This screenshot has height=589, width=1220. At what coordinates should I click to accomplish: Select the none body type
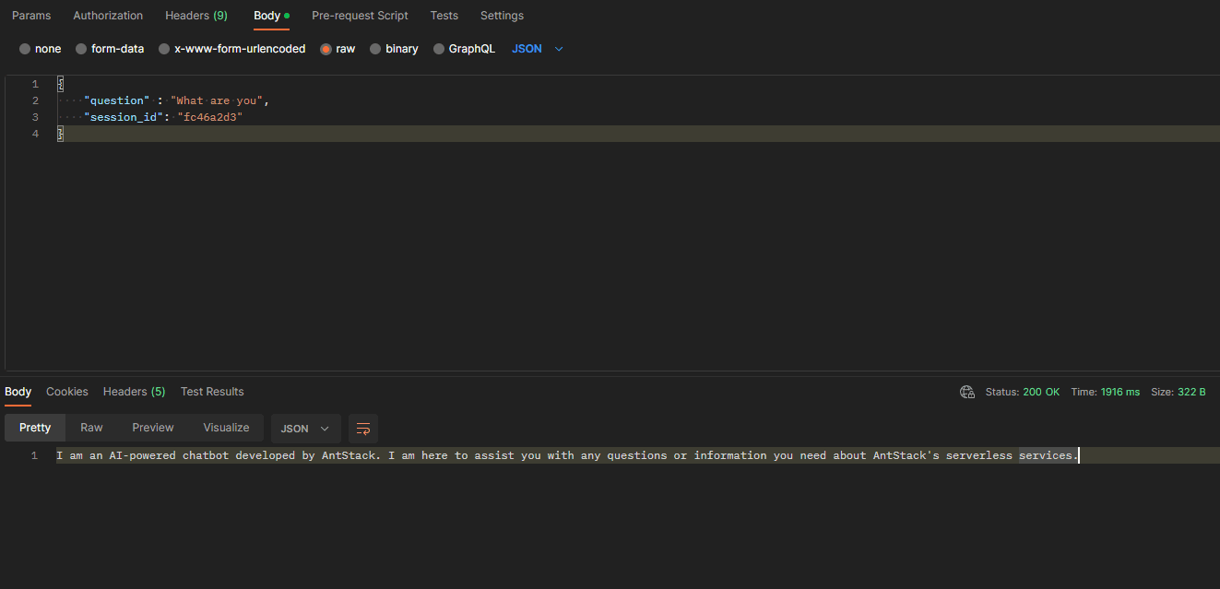pyautogui.click(x=41, y=49)
